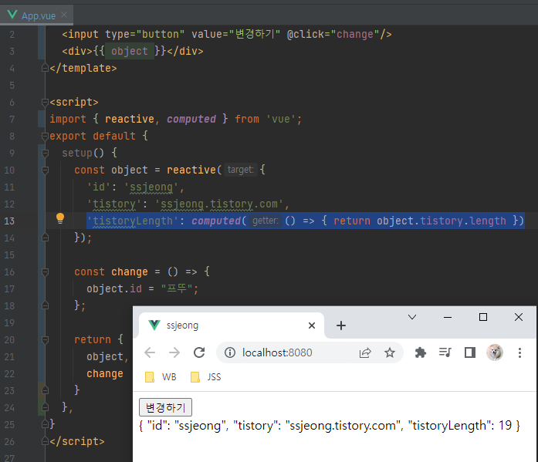Viewport: 538px width, 462px height.
Task: Select the App.vue editor tab
Action: point(37,15)
